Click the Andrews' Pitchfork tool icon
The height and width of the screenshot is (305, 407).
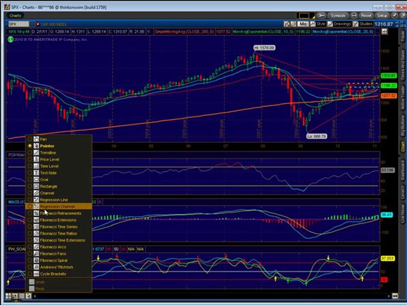[36, 267]
